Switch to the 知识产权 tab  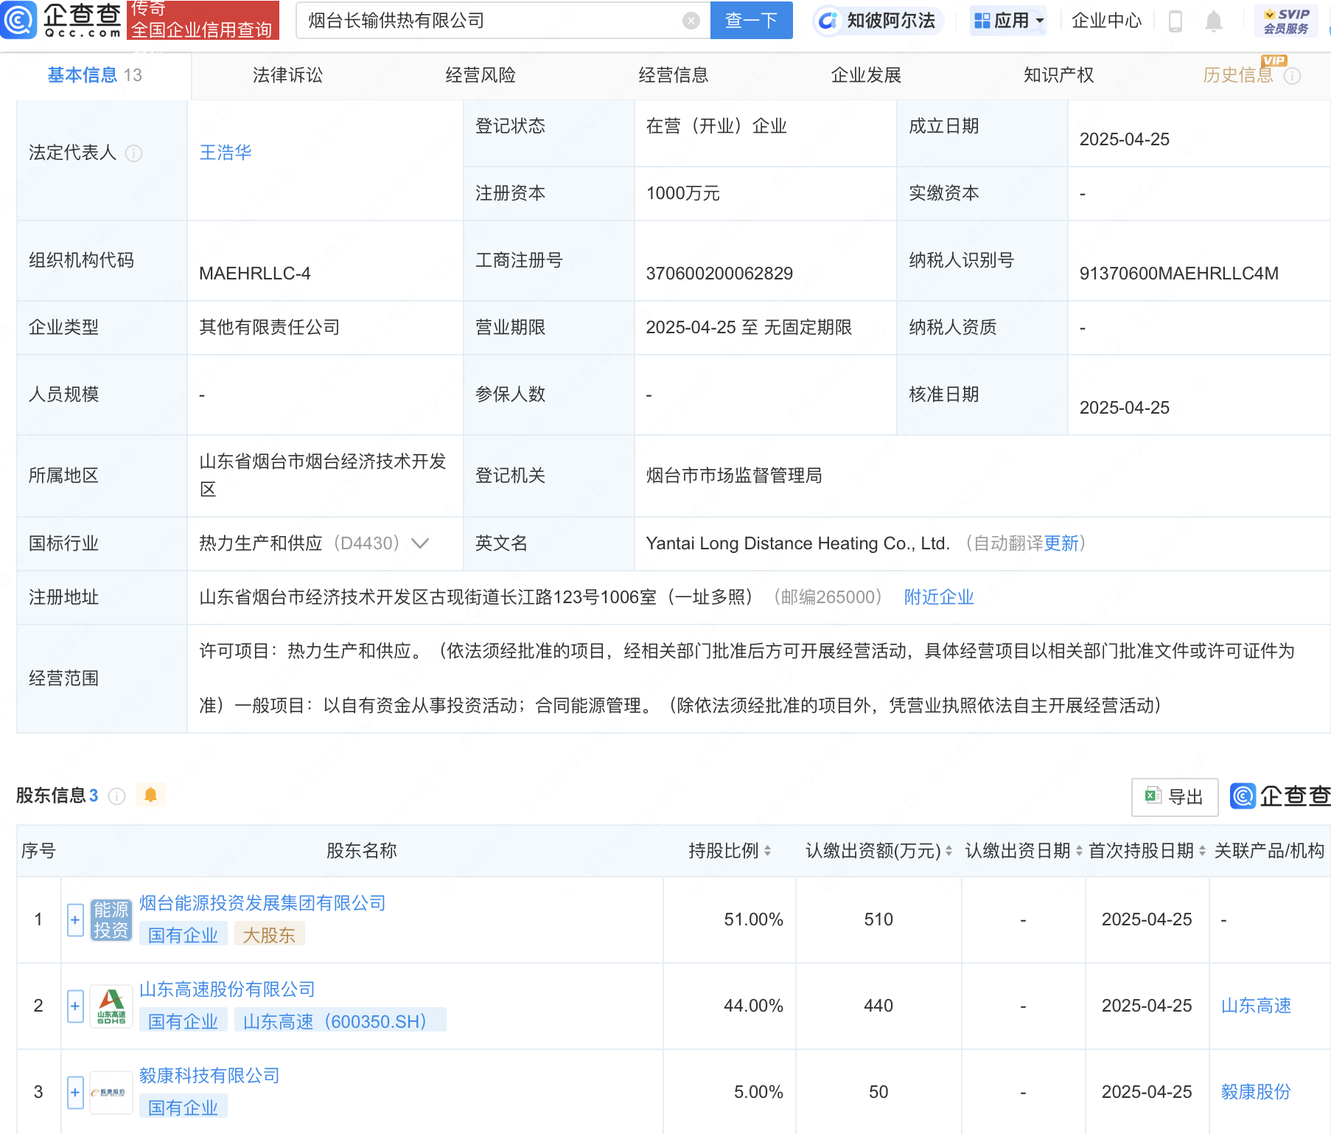1059,75
